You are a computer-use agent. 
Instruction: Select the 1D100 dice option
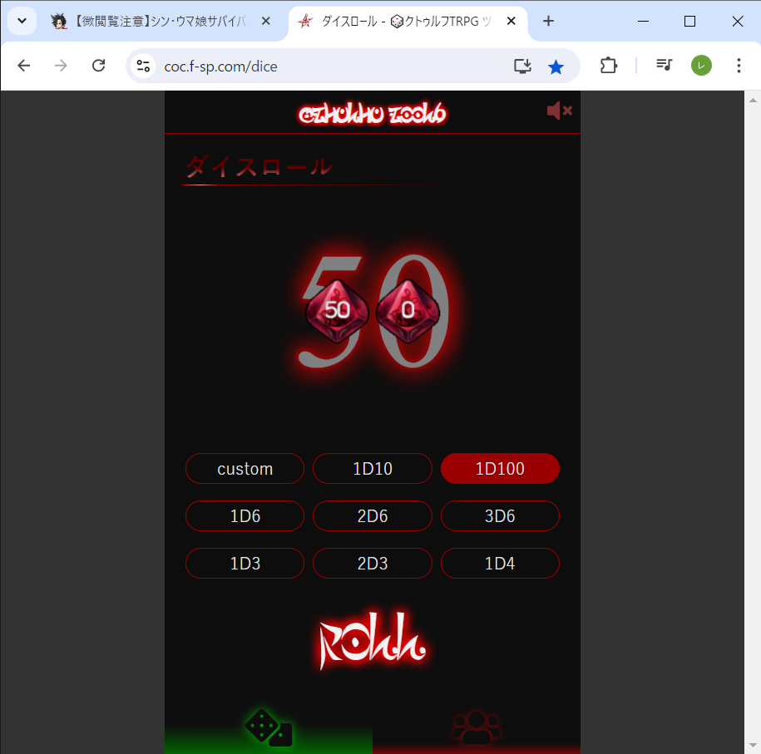pyautogui.click(x=500, y=468)
